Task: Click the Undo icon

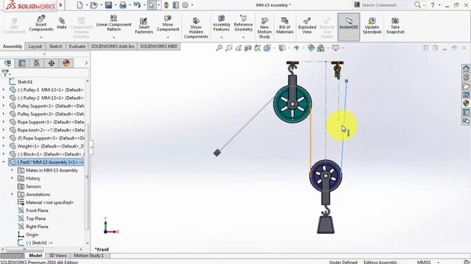Action: coord(138,5)
